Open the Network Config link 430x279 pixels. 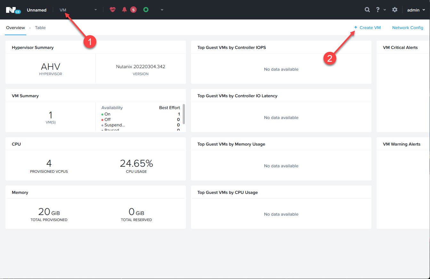[x=408, y=28]
